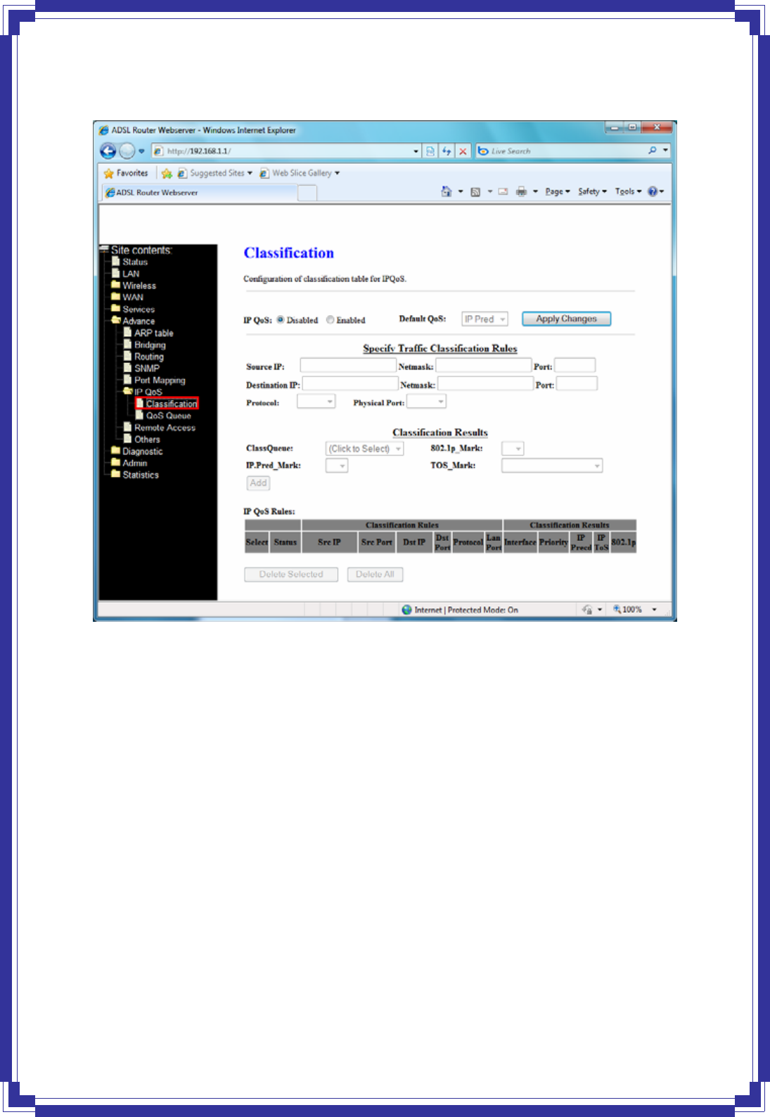Open Port Mapping in the sidebar

pos(160,380)
